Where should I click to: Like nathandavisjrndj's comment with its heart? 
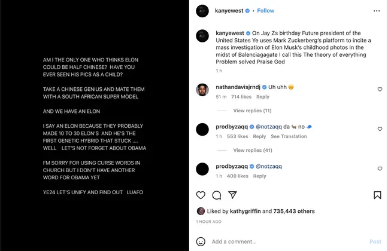[380, 90]
